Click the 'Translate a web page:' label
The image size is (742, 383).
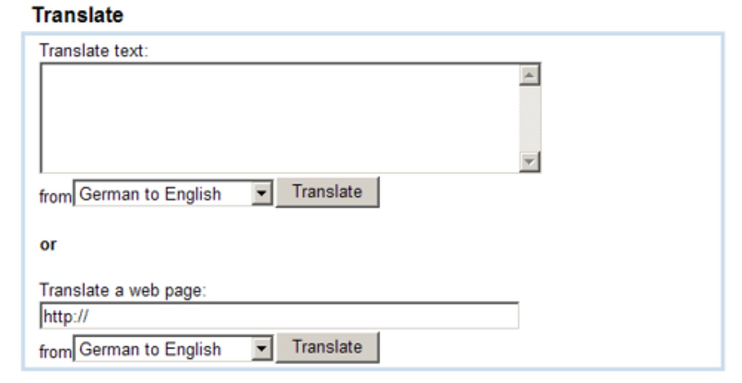122,290
